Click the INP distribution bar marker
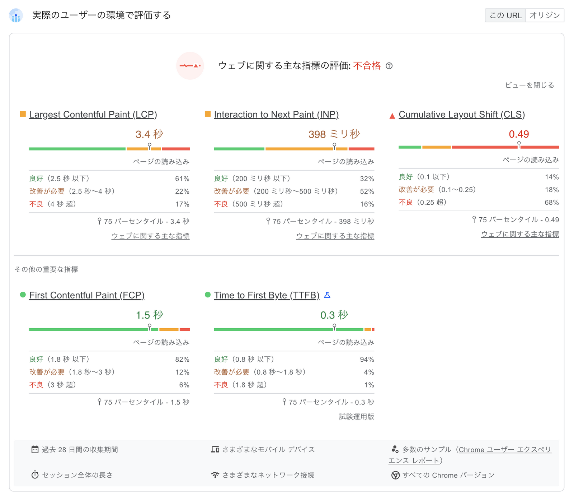 334,147
